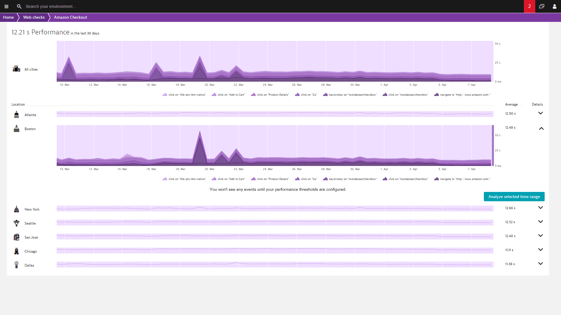Toggle "Product Details" legend in Boston chart
This screenshot has width=561, height=315.
(270, 179)
